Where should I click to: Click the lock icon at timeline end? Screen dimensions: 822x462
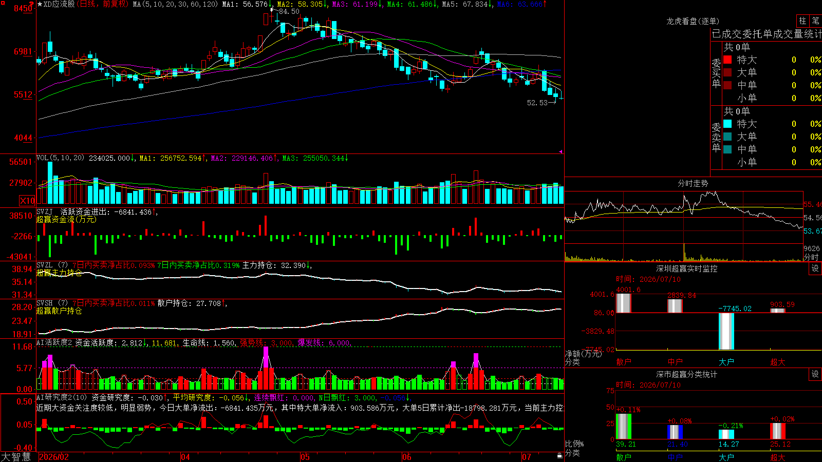(x=559, y=455)
